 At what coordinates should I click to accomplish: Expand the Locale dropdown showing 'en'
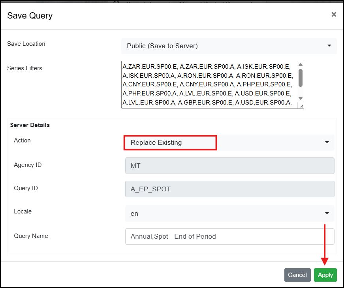[229, 213]
